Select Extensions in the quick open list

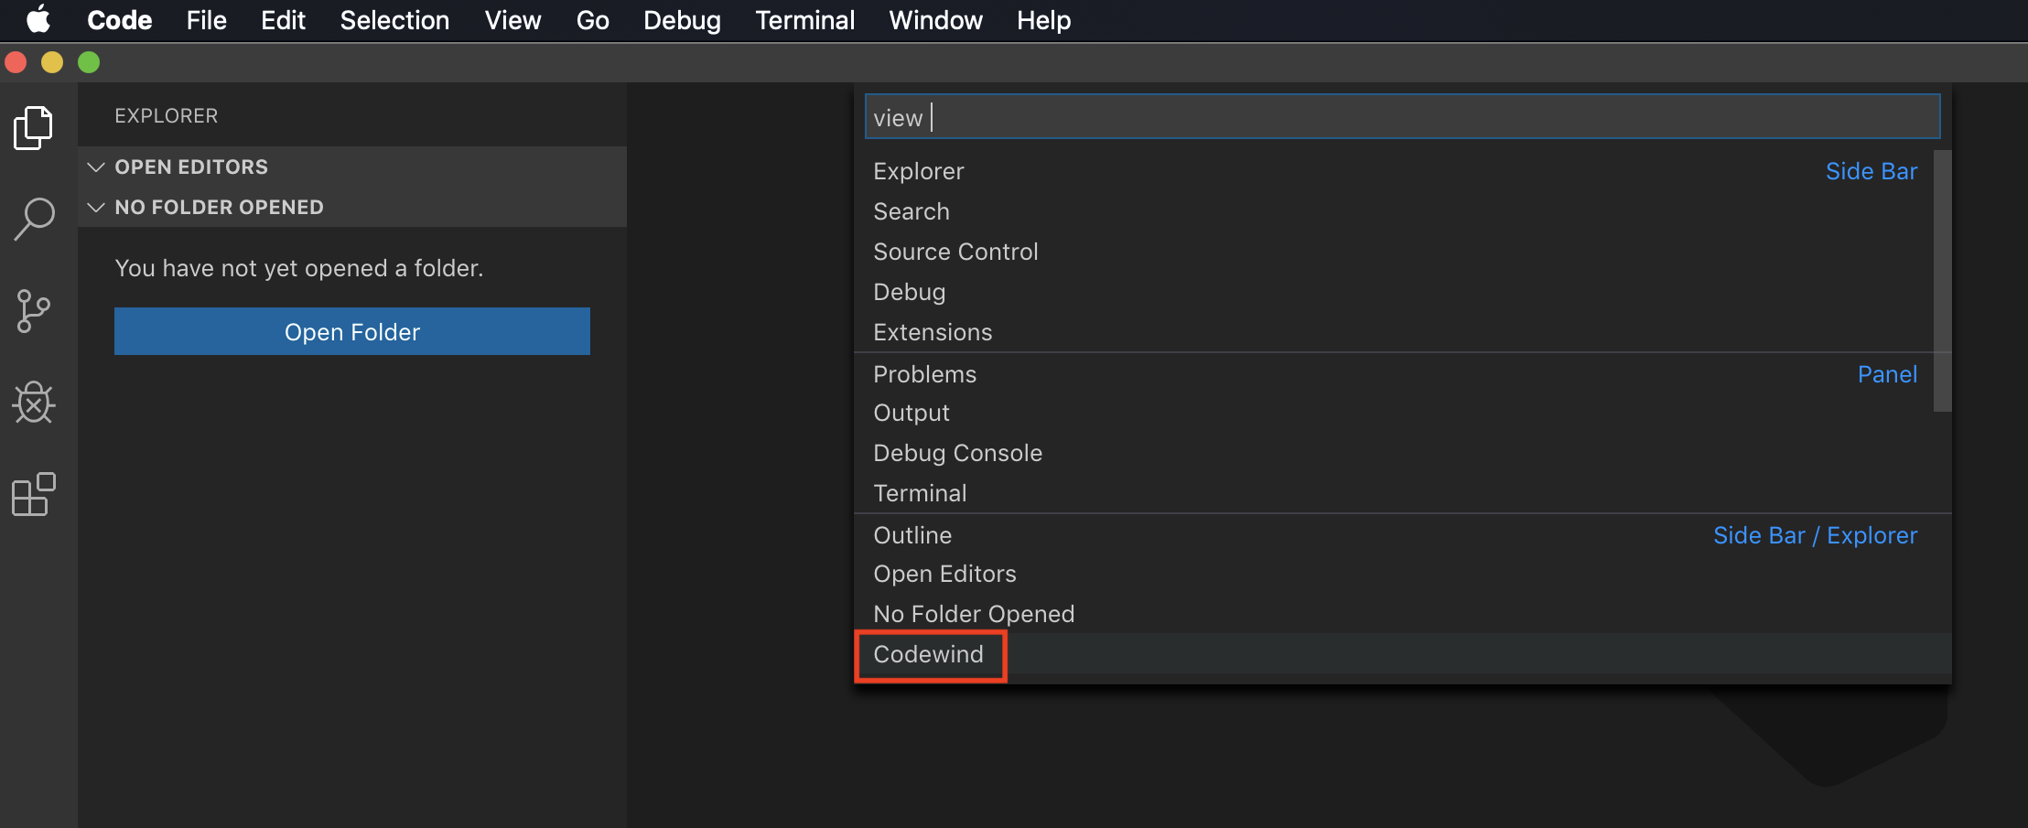click(1394, 332)
